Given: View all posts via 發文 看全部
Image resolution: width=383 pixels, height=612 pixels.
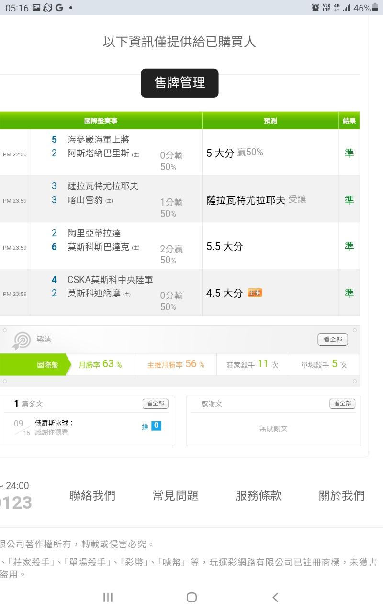Looking at the screenshot, I should click(155, 404).
